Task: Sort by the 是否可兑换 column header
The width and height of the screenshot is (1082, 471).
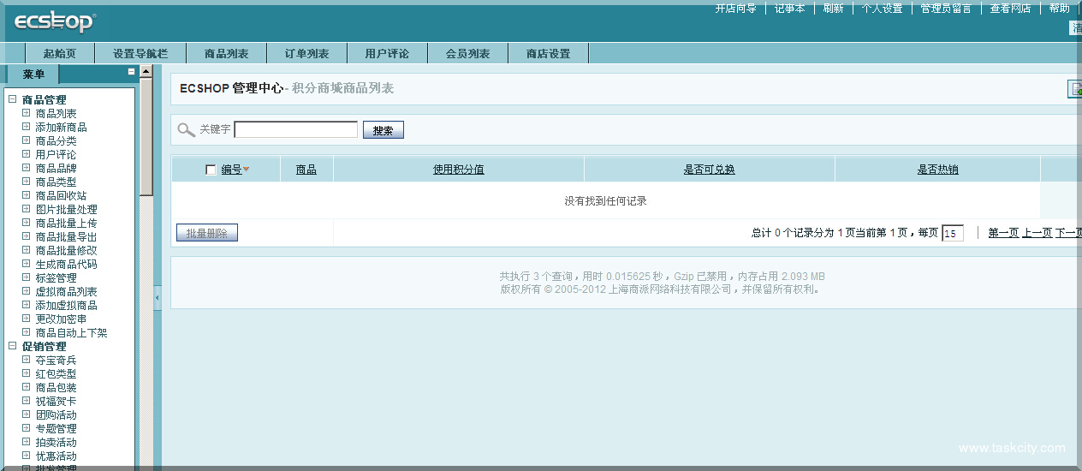Action: pos(710,170)
